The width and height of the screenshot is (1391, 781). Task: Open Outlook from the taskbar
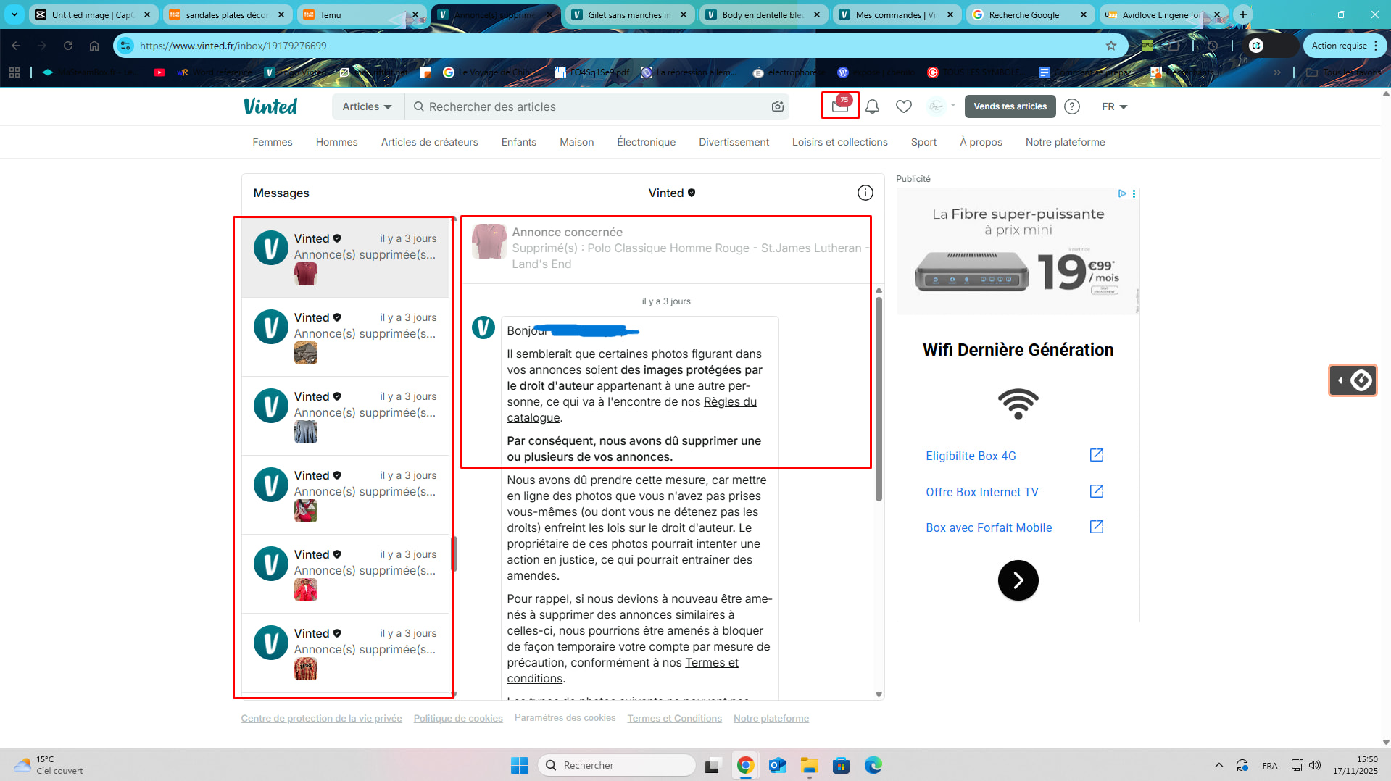point(778,765)
